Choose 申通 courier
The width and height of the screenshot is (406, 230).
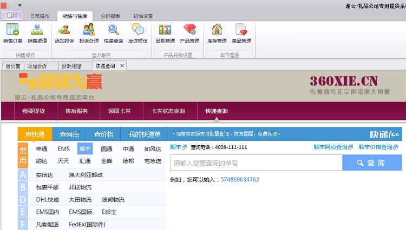(x=42, y=149)
